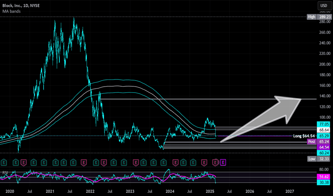Click the RSI indicator label
The width and height of the screenshot is (333, 196).
[x=5, y=173]
